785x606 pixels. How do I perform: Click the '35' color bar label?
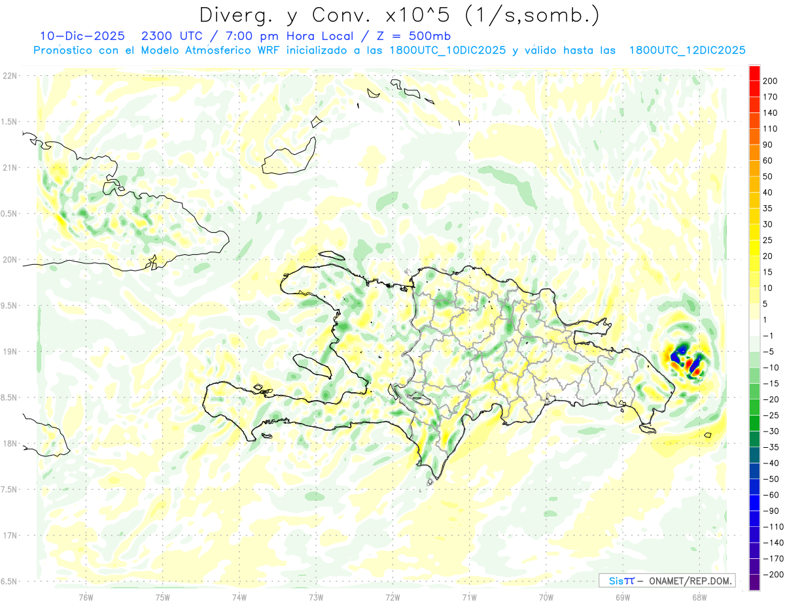tap(769, 209)
